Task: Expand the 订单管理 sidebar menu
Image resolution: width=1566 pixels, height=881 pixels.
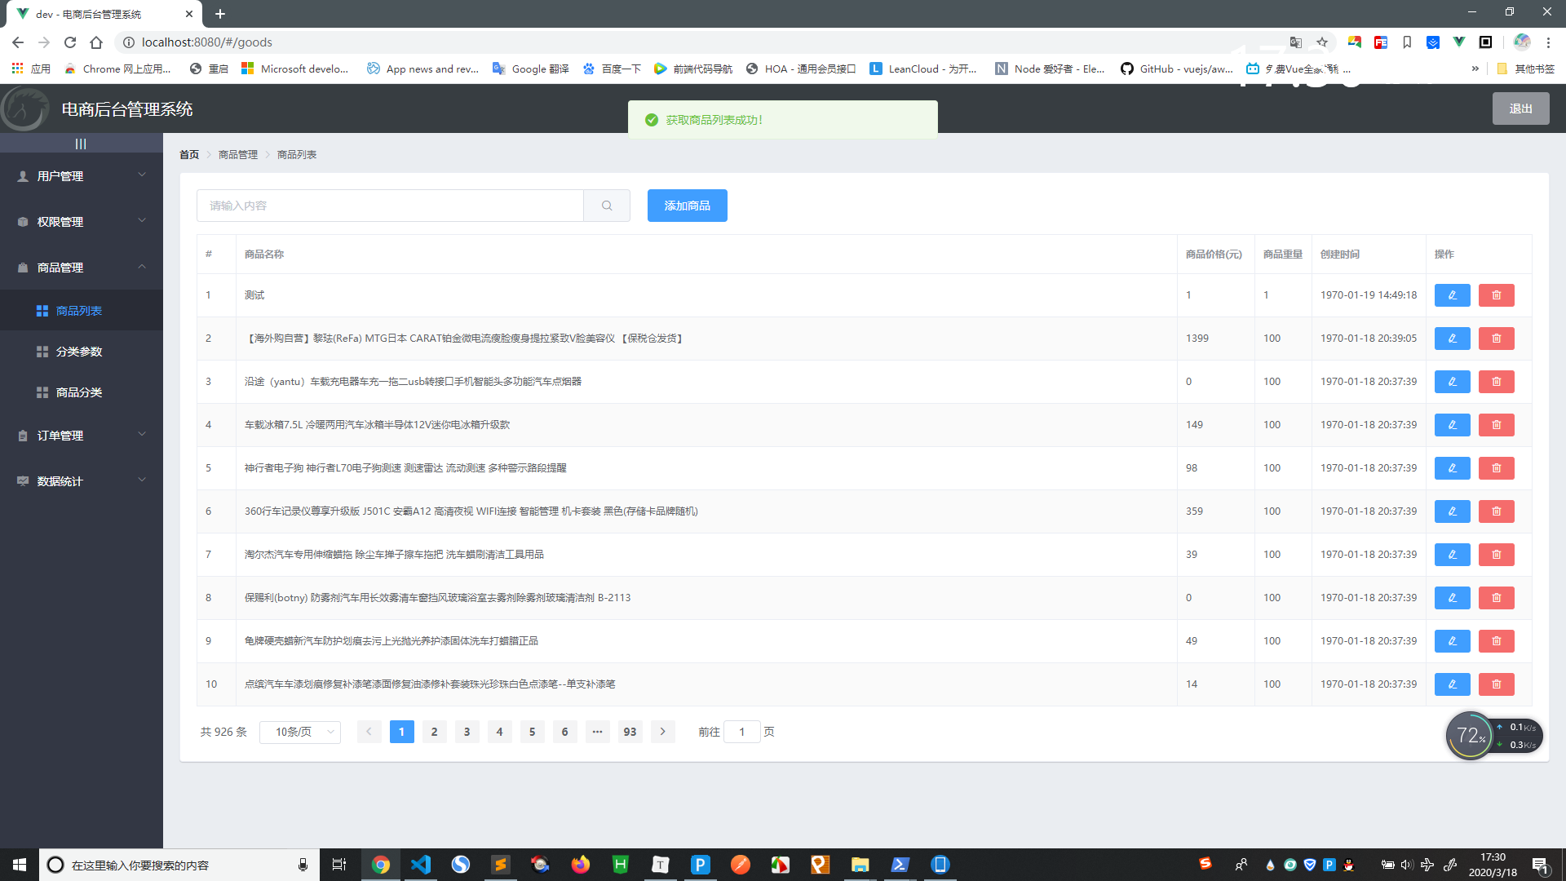Action: [x=82, y=436]
